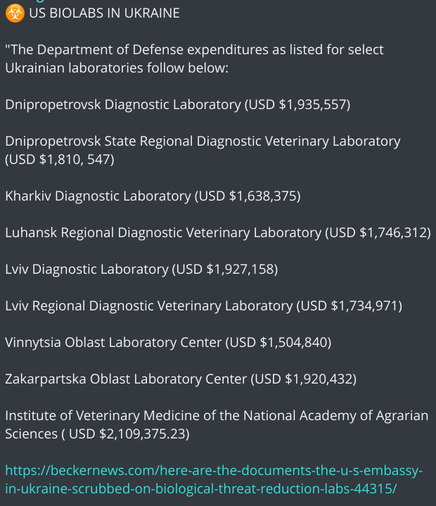This screenshot has height=506, width=436.
Task: Click the US BIOLABS IN UKRAINE heading
Action: 104,13
